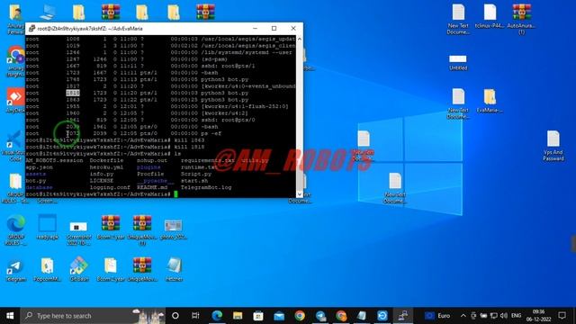Click the 'kill 1818' command line
576x324 pixels.
click(x=115, y=147)
